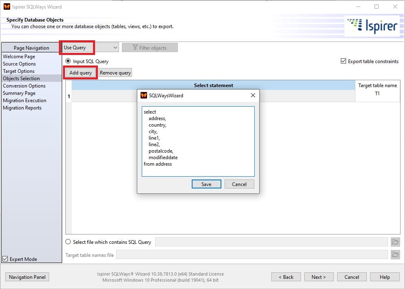Navigate to Source Options
Screen dimensions: 405x289
coord(19,64)
